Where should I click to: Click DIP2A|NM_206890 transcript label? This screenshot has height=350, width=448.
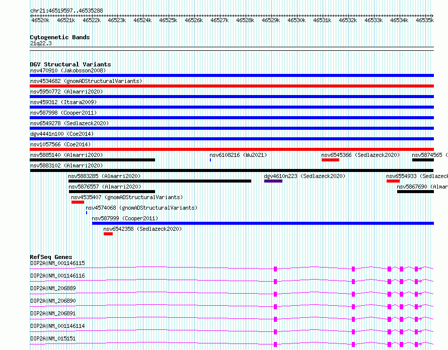[53, 301]
